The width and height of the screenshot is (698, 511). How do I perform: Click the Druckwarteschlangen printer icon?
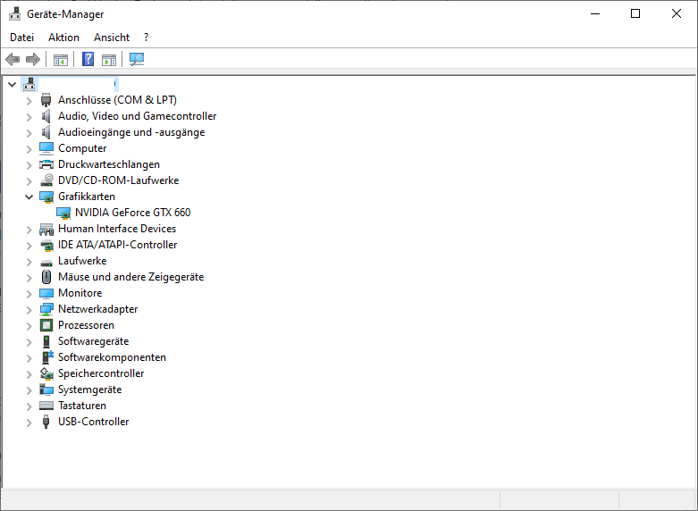coord(46,164)
